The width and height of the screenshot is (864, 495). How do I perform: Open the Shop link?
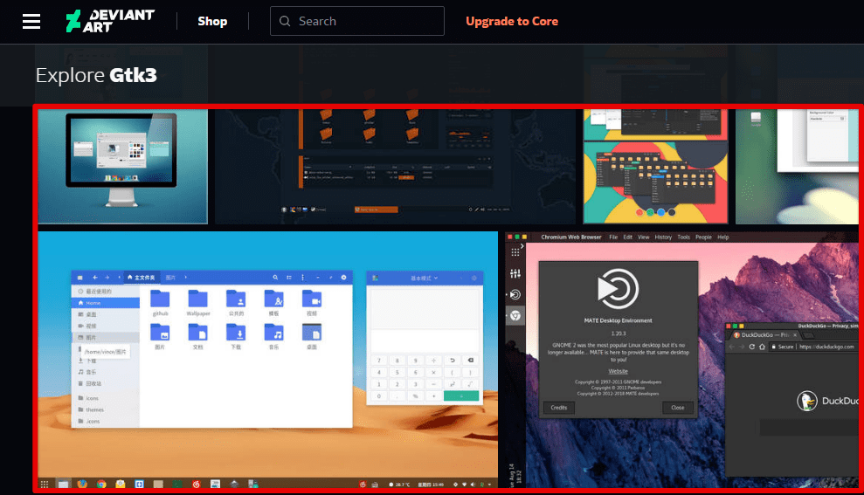[212, 22]
